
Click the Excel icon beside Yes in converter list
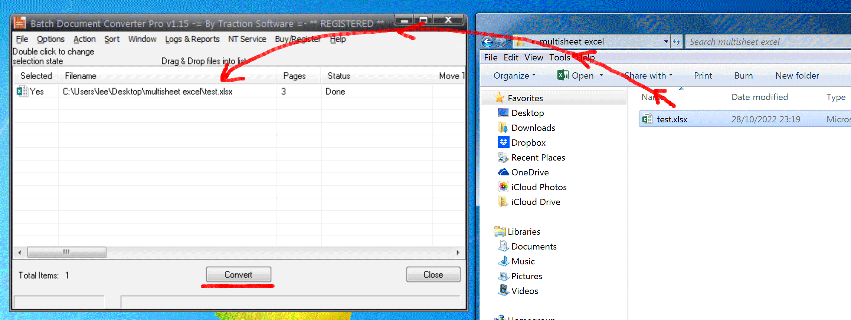click(x=22, y=91)
